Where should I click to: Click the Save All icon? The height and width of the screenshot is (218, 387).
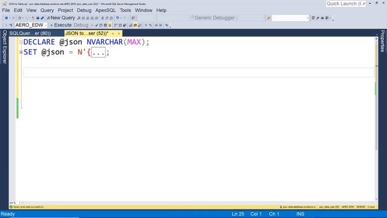pos(42,18)
